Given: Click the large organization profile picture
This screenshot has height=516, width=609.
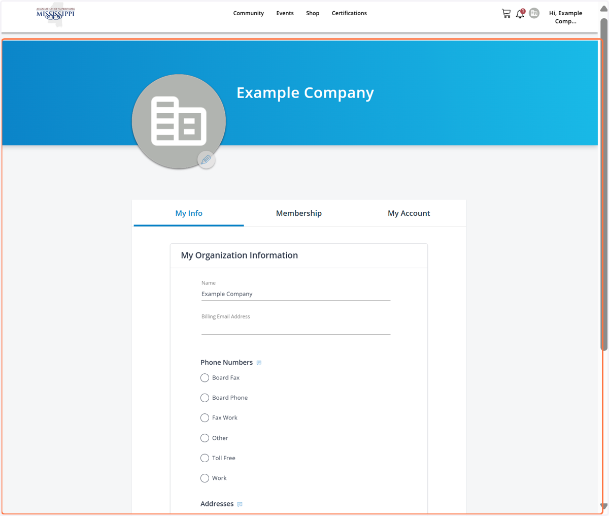Looking at the screenshot, I should coord(179,121).
